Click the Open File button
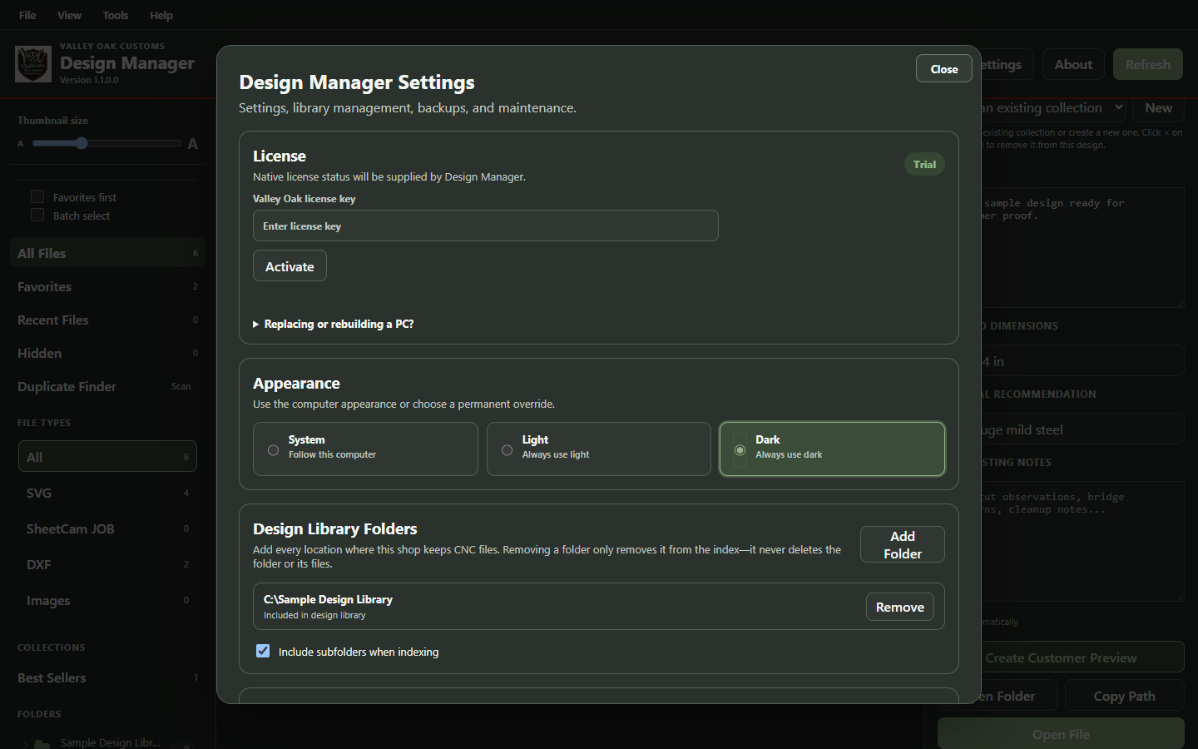 [x=1061, y=734]
